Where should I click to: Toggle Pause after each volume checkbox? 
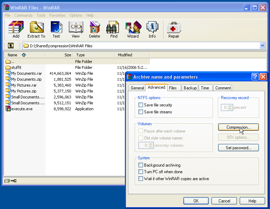(x=141, y=131)
